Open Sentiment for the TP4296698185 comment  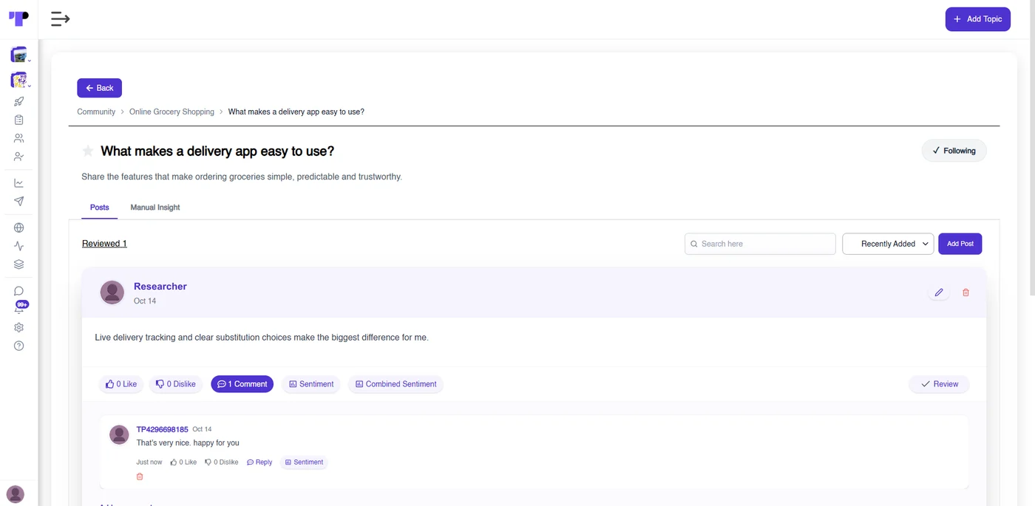coord(304,462)
